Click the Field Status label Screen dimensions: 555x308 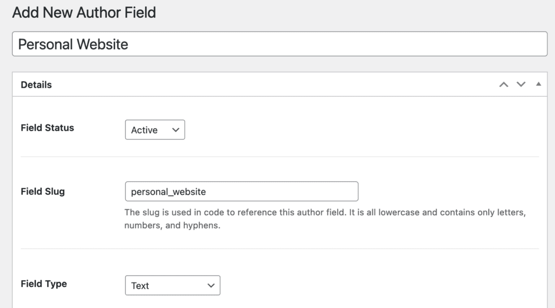47,128
